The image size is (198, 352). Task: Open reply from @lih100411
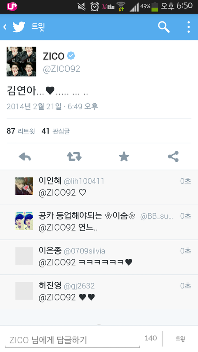(99, 187)
